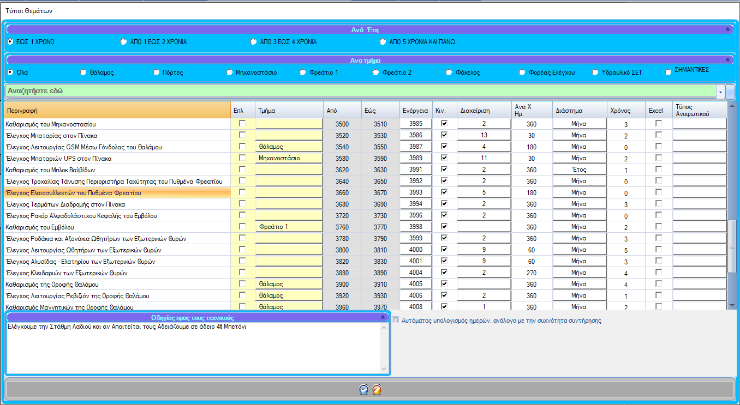
Task: Toggle Excel checkbox for 'Έλεγχος Μπαταρίας στον Πίνακα'
Action: coord(659,135)
